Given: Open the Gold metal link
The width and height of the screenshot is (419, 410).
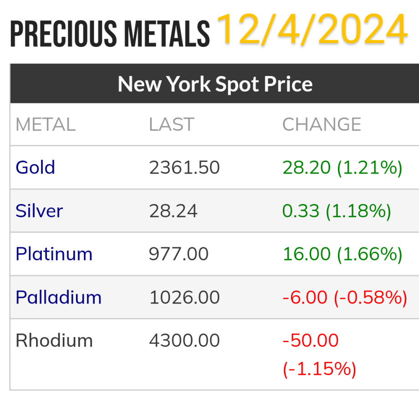Looking at the screenshot, I should click(x=35, y=168).
